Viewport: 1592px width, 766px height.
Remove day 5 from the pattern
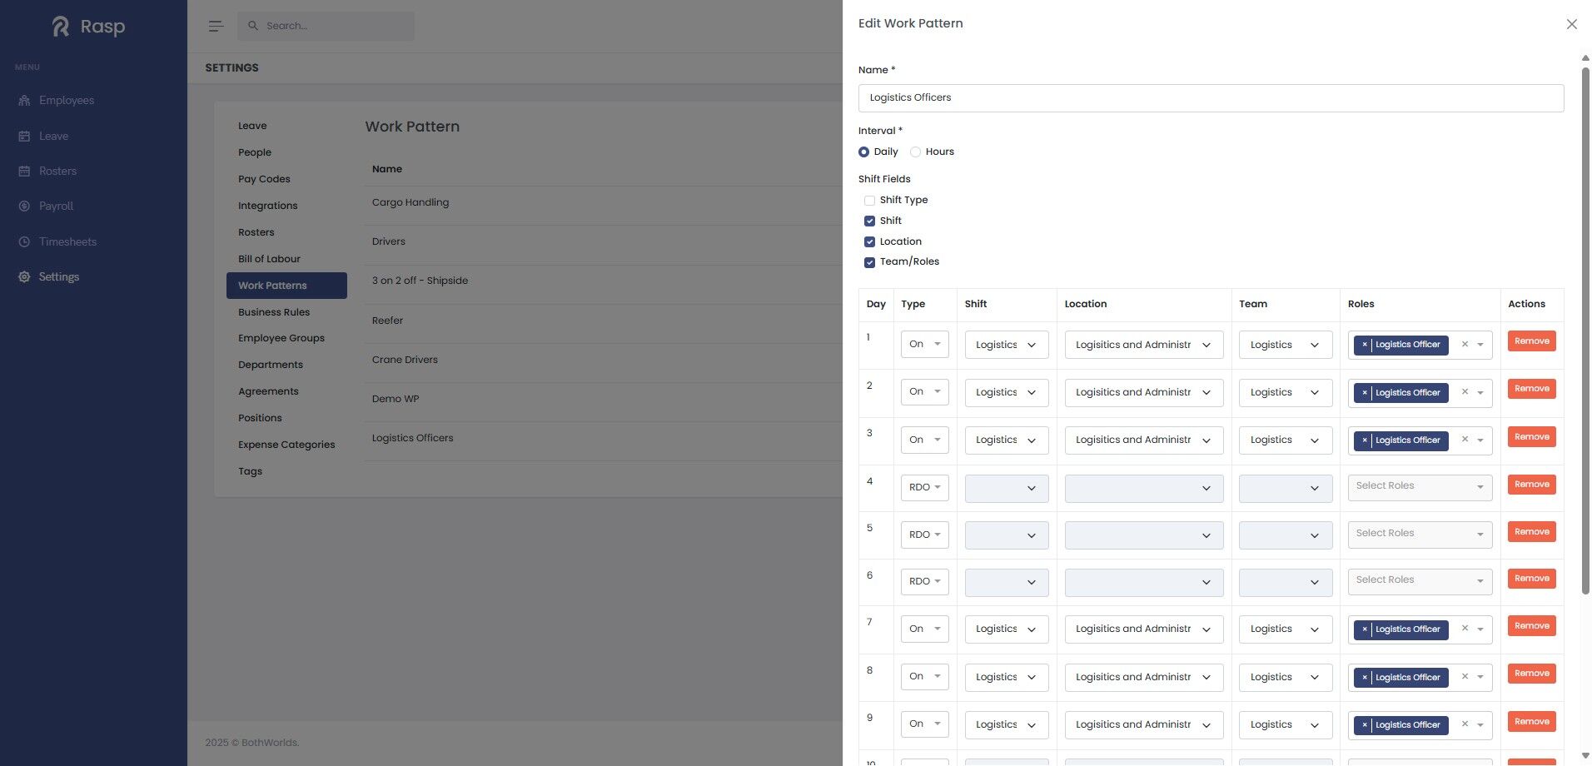(x=1531, y=532)
